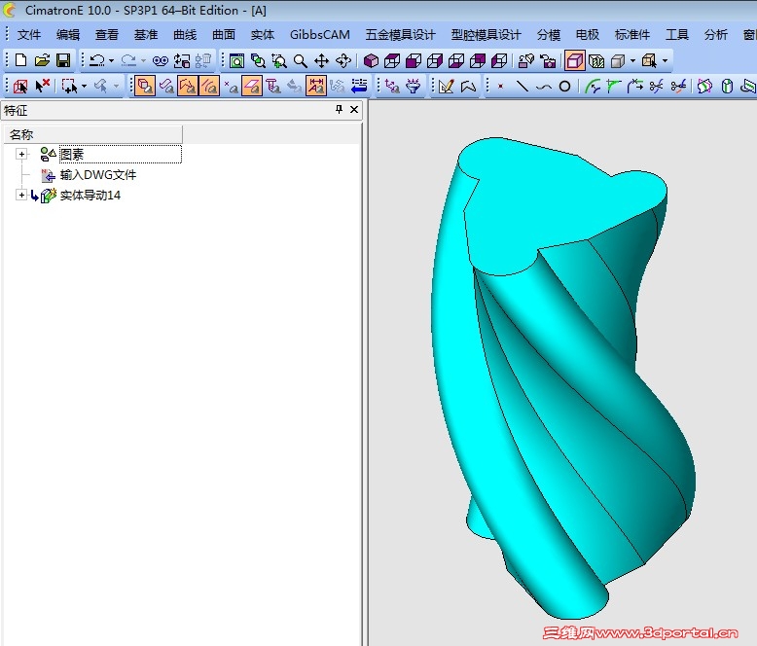Viewport: 757px width, 646px height.
Task: Open the redo history dropdown arrow
Action: (143, 60)
